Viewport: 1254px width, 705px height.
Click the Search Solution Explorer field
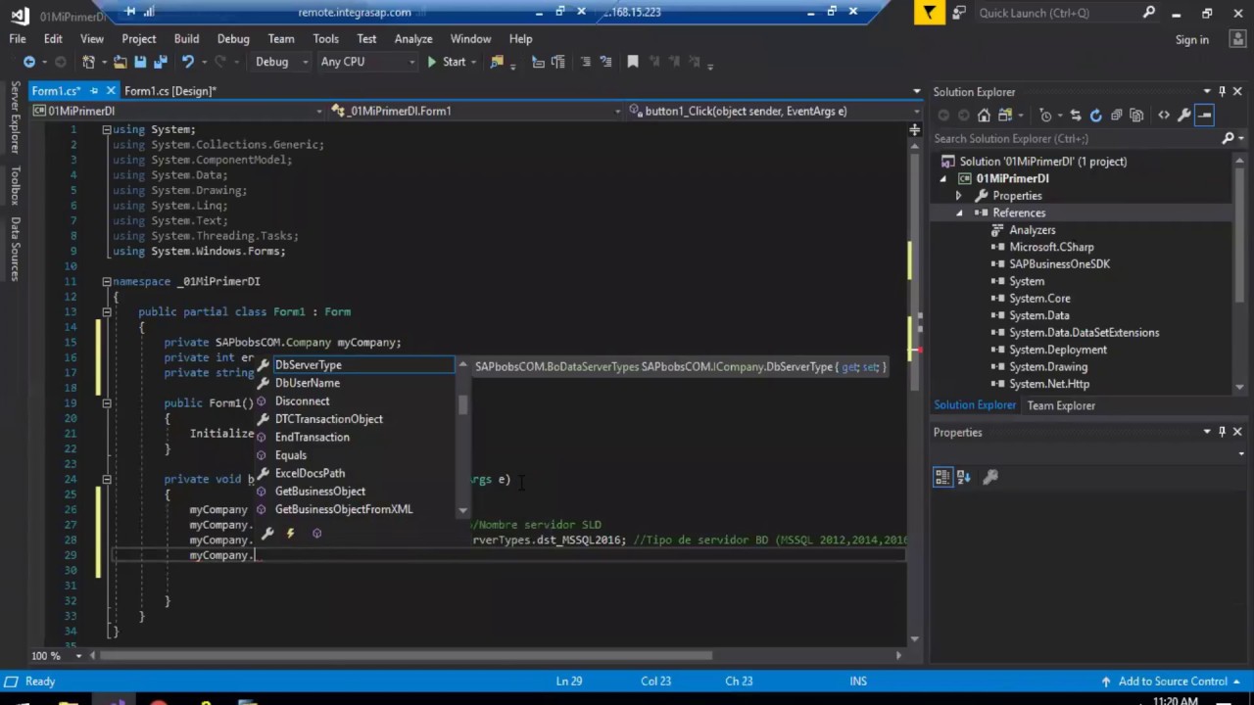point(1076,139)
